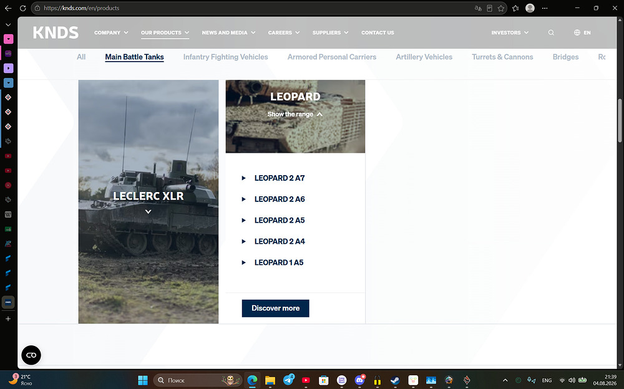Add page to favorites with star icon
The width and height of the screenshot is (624, 389).
(x=501, y=8)
